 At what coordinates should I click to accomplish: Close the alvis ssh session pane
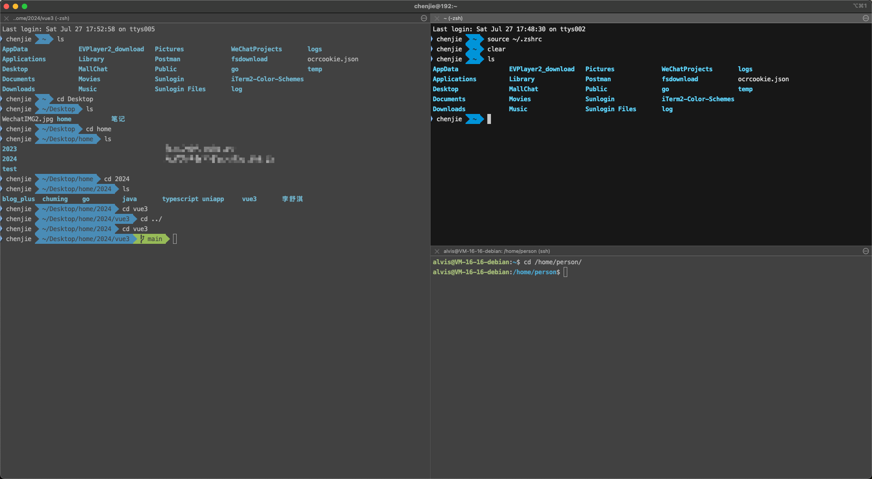437,251
